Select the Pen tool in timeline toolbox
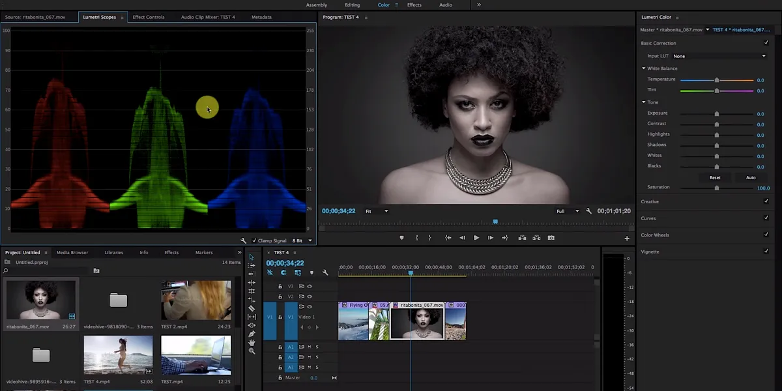The image size is (782, 391). (x=252, y=334)
